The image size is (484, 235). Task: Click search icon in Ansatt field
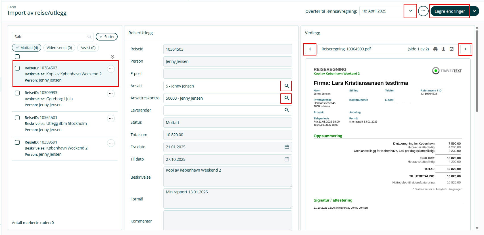[x=286, y=86]
